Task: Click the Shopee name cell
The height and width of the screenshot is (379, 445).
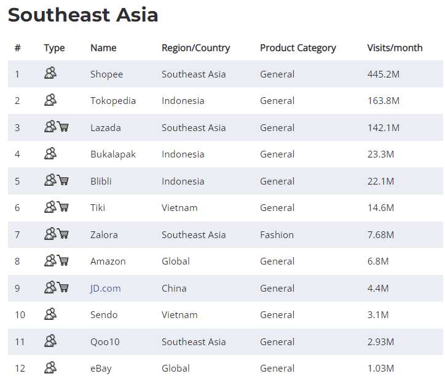Action: (106, 74)
